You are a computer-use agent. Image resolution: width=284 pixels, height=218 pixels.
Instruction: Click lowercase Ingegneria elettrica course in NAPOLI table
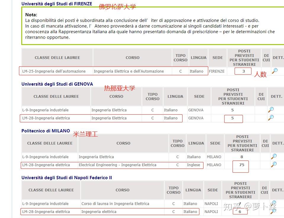point(99,212)
